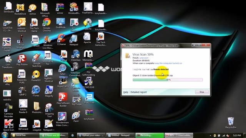
Task: Open Notepad desktop shortcut
Action: click(x=74, y=40)
